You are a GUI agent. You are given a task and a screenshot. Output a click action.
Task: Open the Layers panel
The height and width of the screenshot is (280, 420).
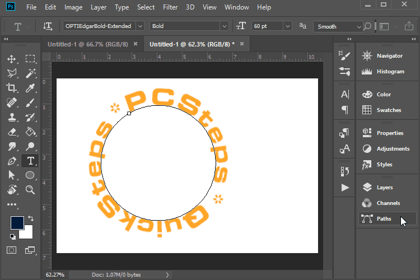384,188
